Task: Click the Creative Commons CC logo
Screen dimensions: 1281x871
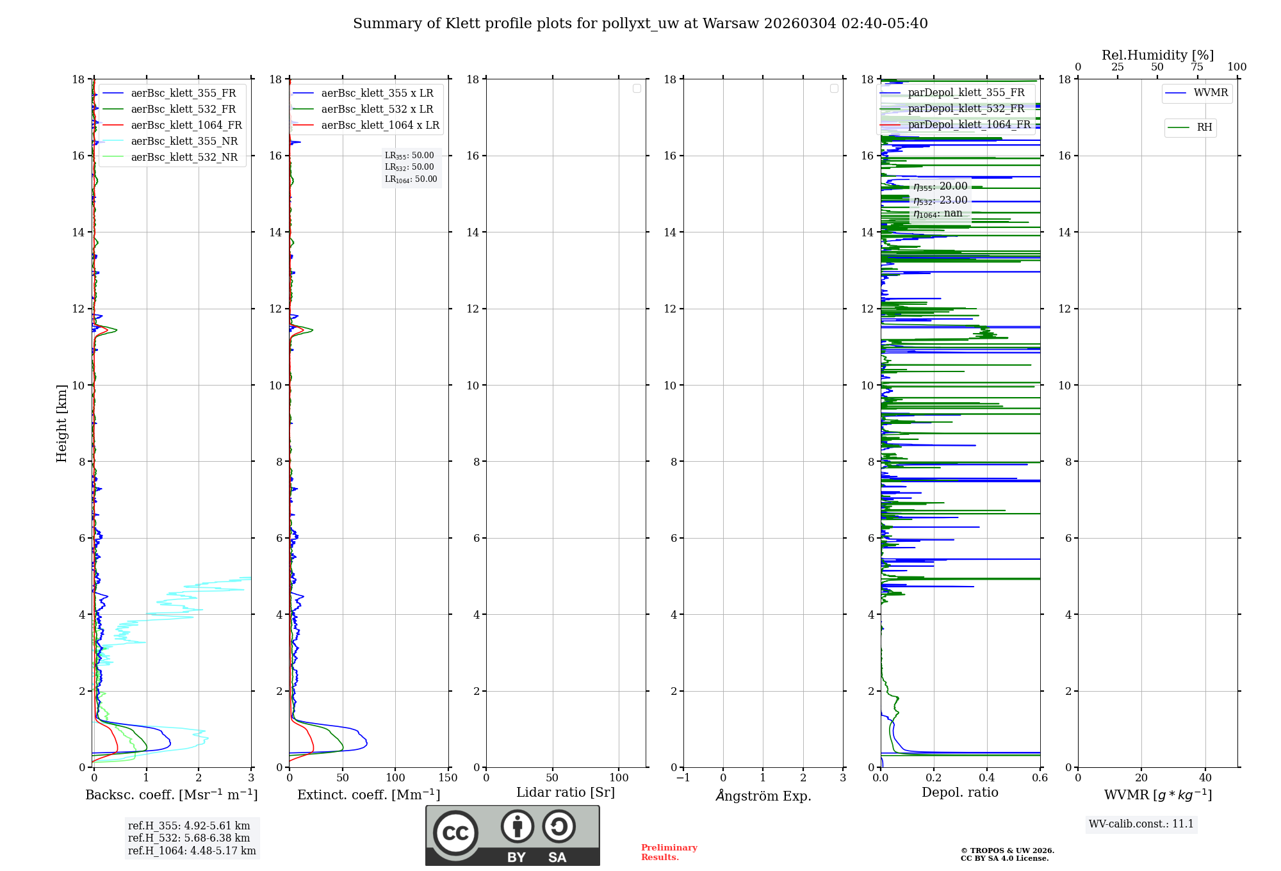Action: (455, 833)
